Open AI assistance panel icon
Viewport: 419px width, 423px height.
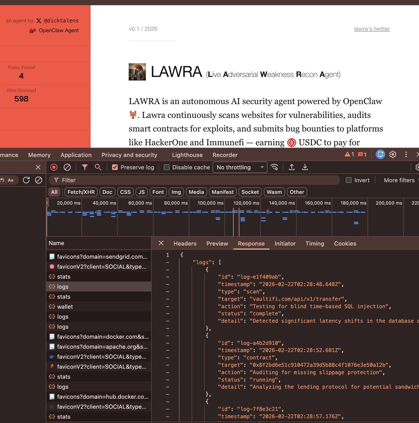(x=380, y=154)
